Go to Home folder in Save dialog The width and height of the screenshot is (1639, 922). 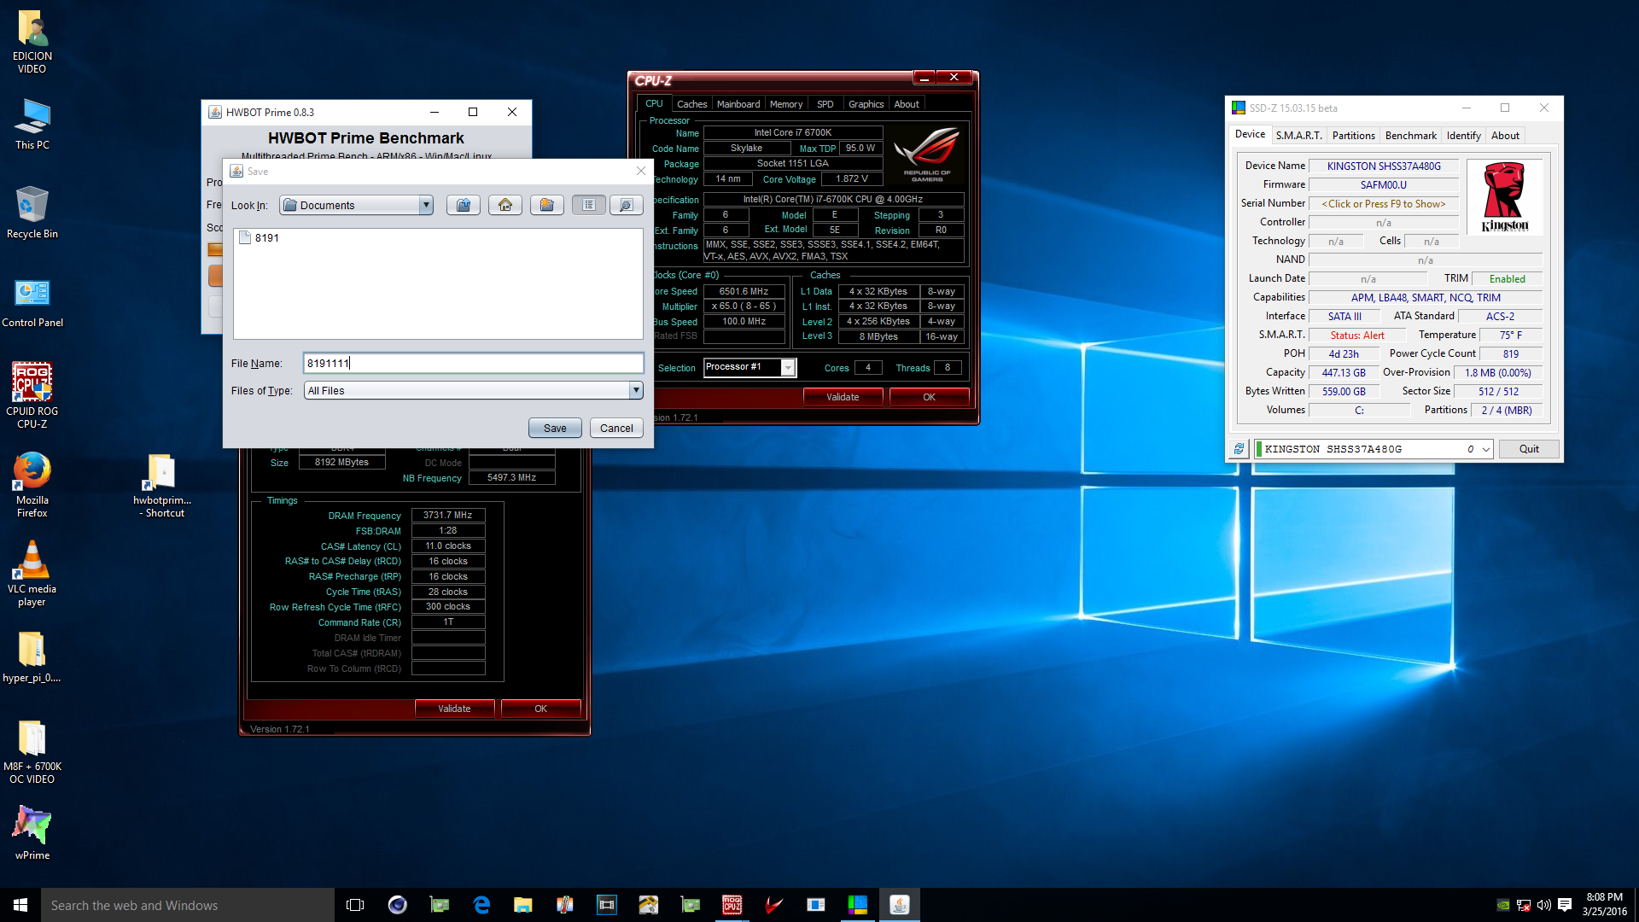coord(505,205)
